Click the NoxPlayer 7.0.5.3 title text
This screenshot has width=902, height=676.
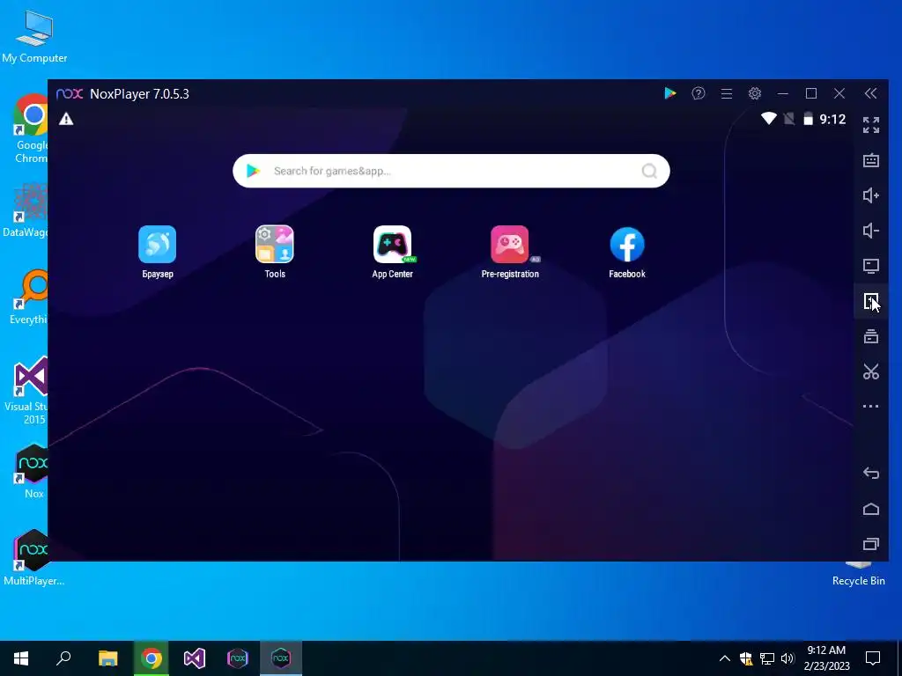click(139, 93)
